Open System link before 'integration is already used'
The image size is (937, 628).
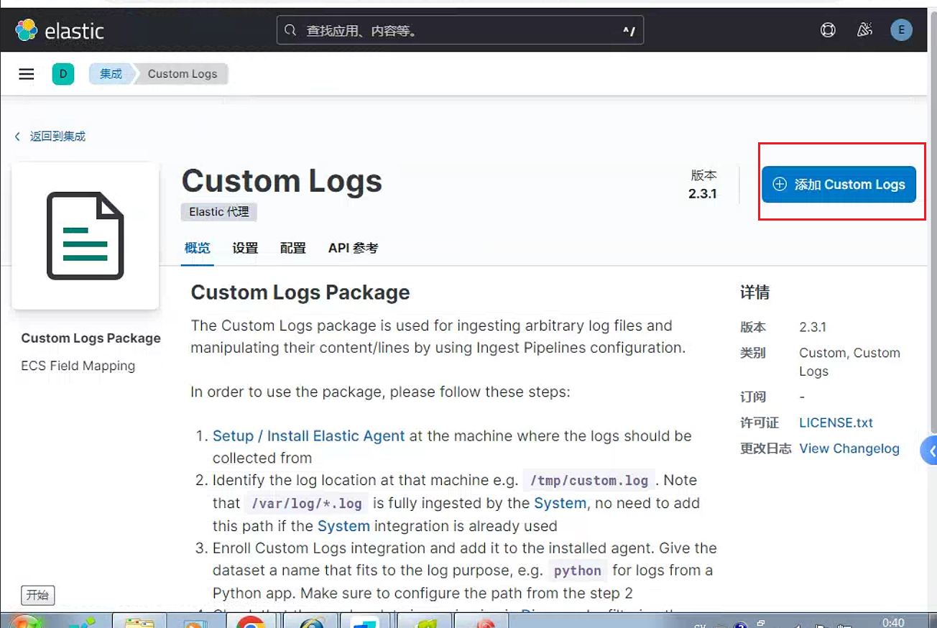[343, 526]
